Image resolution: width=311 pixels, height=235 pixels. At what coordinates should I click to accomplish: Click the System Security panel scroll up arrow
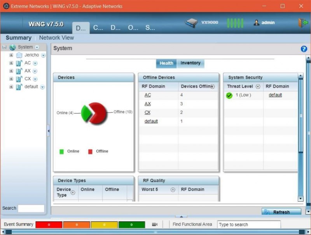coord(301,75)
